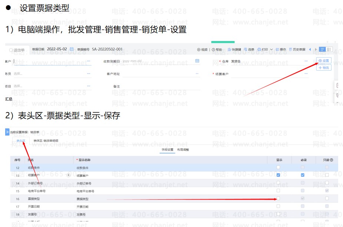Click the 必录 column header
Screen dimensions: 343x227
303,160
